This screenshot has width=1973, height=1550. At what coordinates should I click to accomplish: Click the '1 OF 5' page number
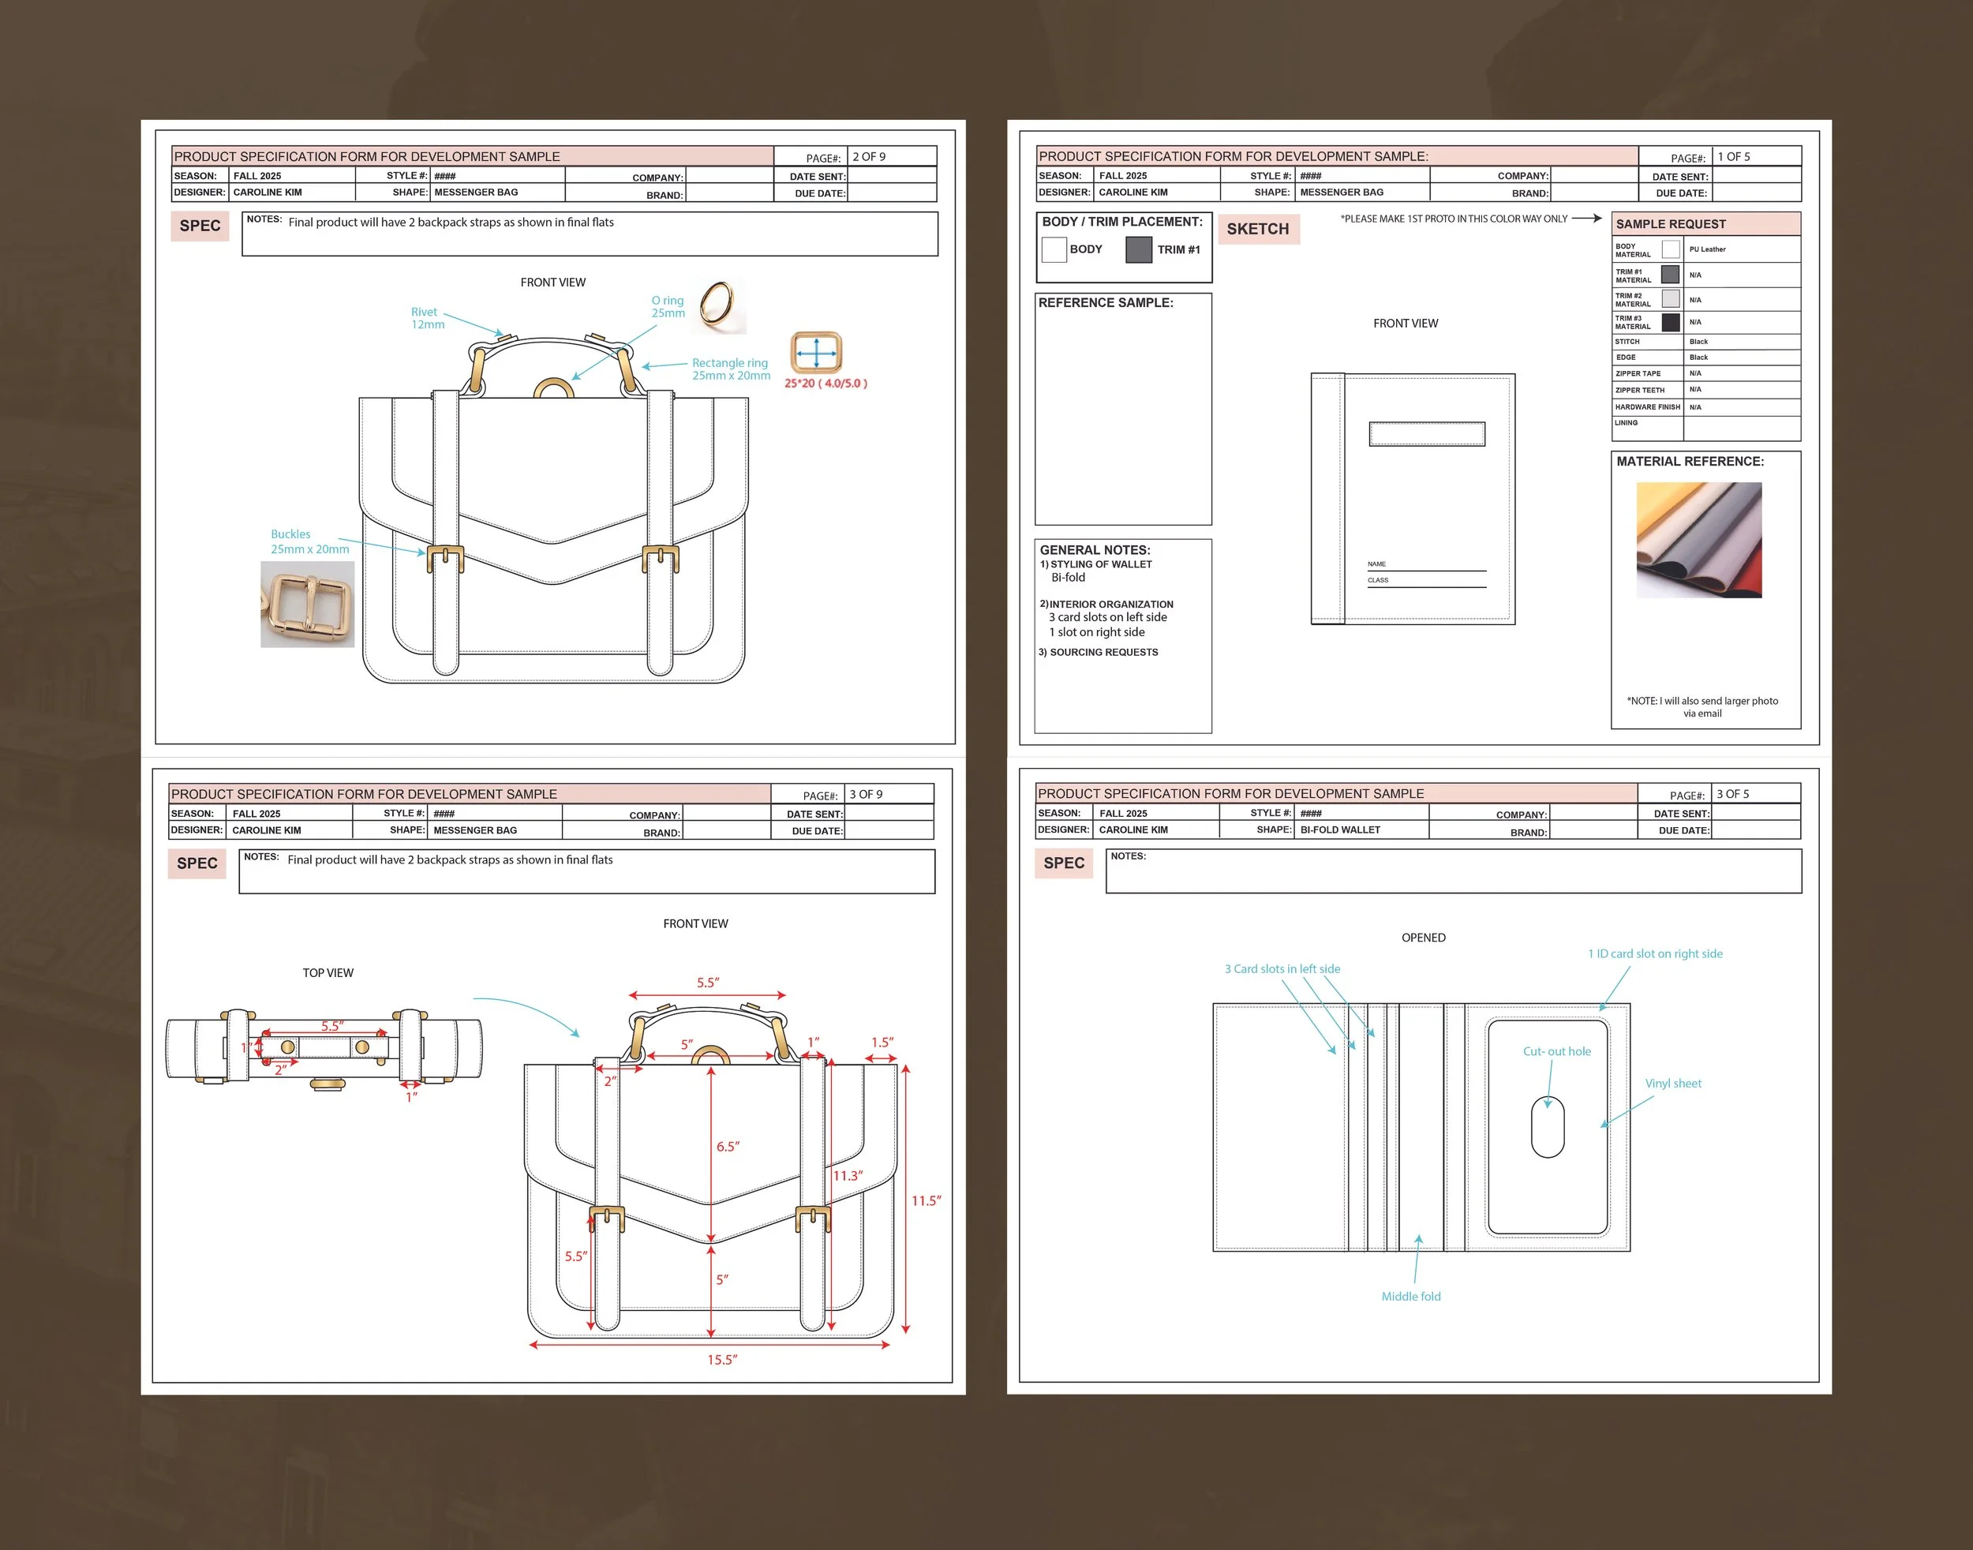click(1733, 157)
